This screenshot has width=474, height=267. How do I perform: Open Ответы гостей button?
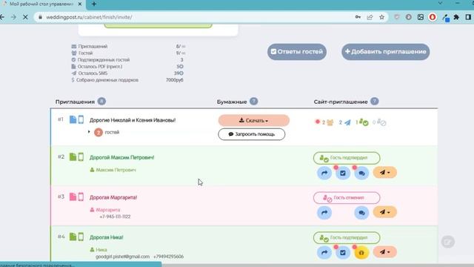click(x=297, y=52)
